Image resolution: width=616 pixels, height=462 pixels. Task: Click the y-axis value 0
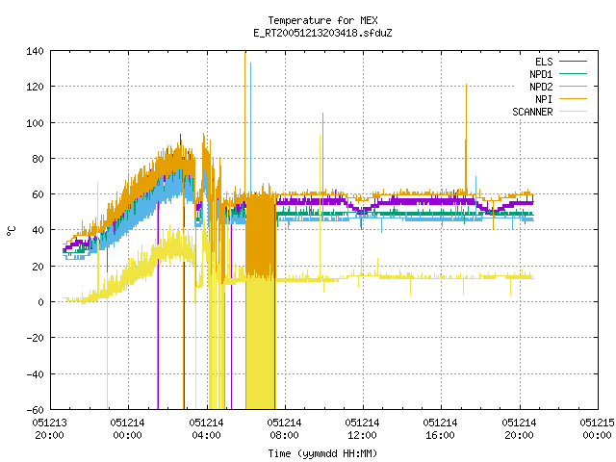pyautogui.click(x=40, y=302)
